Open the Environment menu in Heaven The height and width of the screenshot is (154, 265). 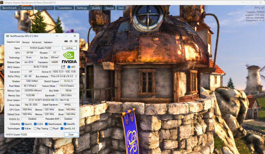(x=44, y=8)
